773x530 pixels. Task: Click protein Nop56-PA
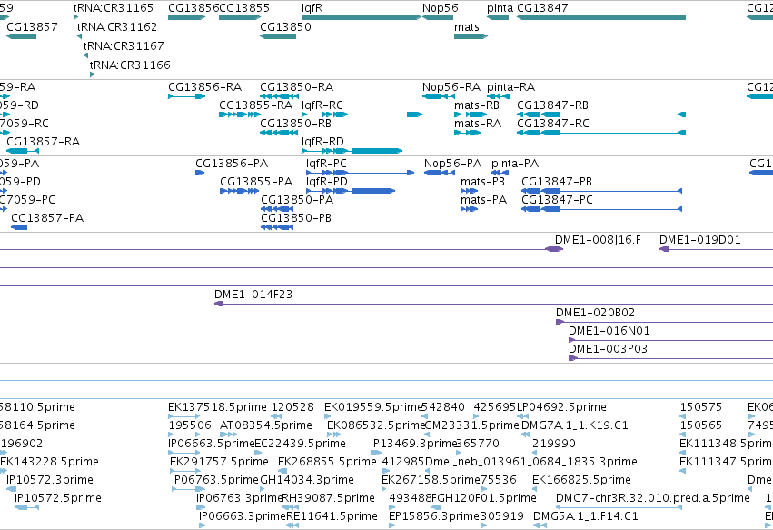(x=440, y=173)
